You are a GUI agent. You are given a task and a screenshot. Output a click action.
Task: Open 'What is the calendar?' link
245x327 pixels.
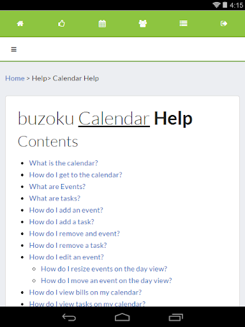click(x=64, y=163)
